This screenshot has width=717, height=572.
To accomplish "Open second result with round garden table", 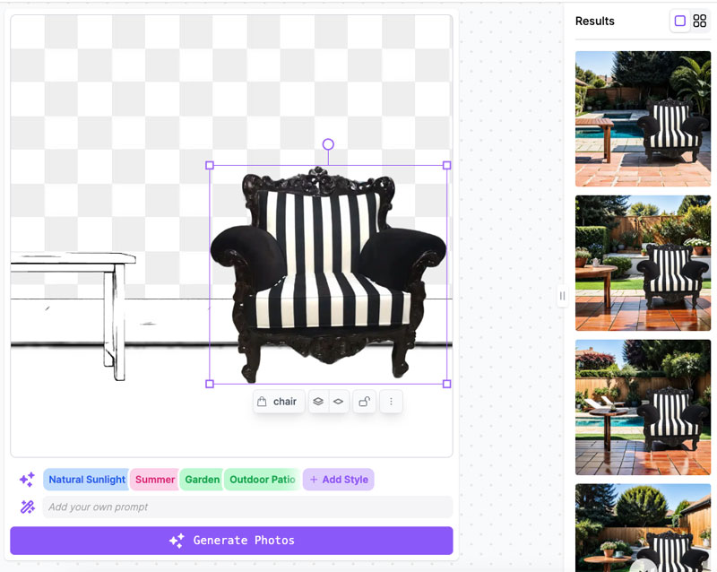I will [643, 263].
